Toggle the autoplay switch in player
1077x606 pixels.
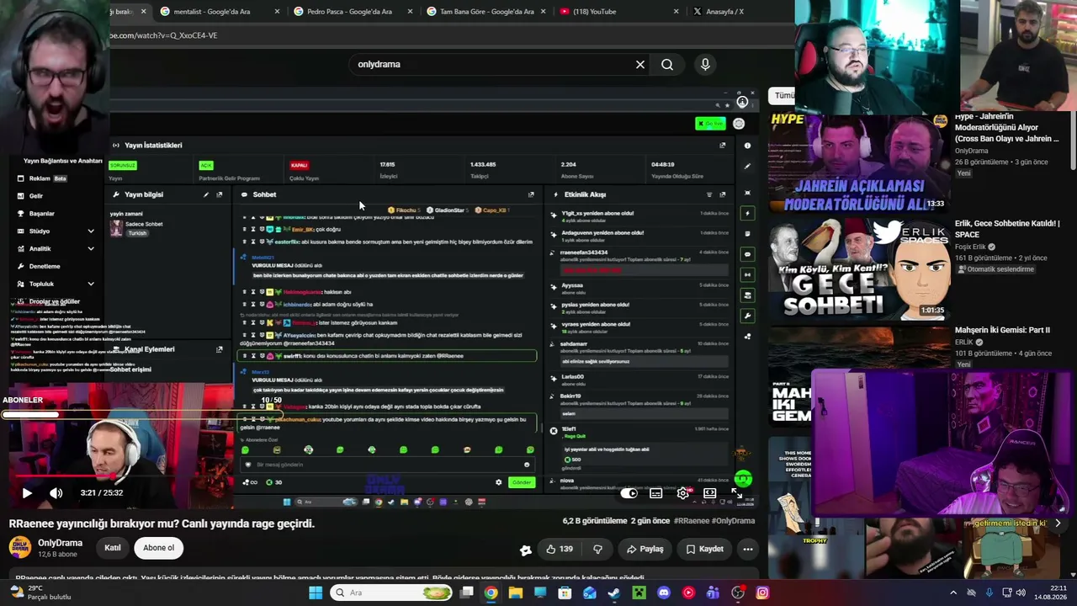click(x=629, y=493)
